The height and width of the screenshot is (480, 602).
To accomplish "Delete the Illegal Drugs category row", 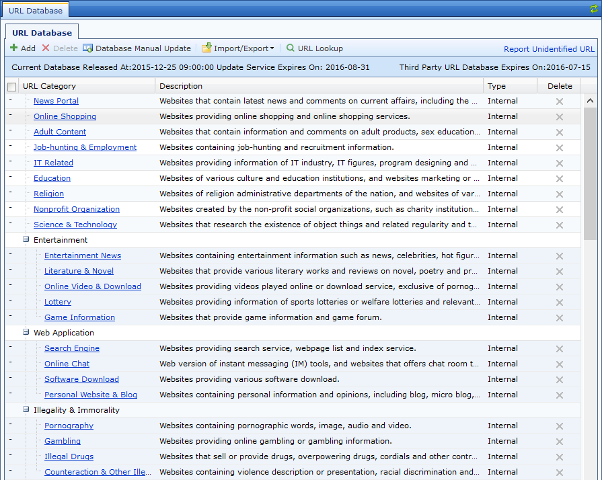I will [x=560, y=457].
